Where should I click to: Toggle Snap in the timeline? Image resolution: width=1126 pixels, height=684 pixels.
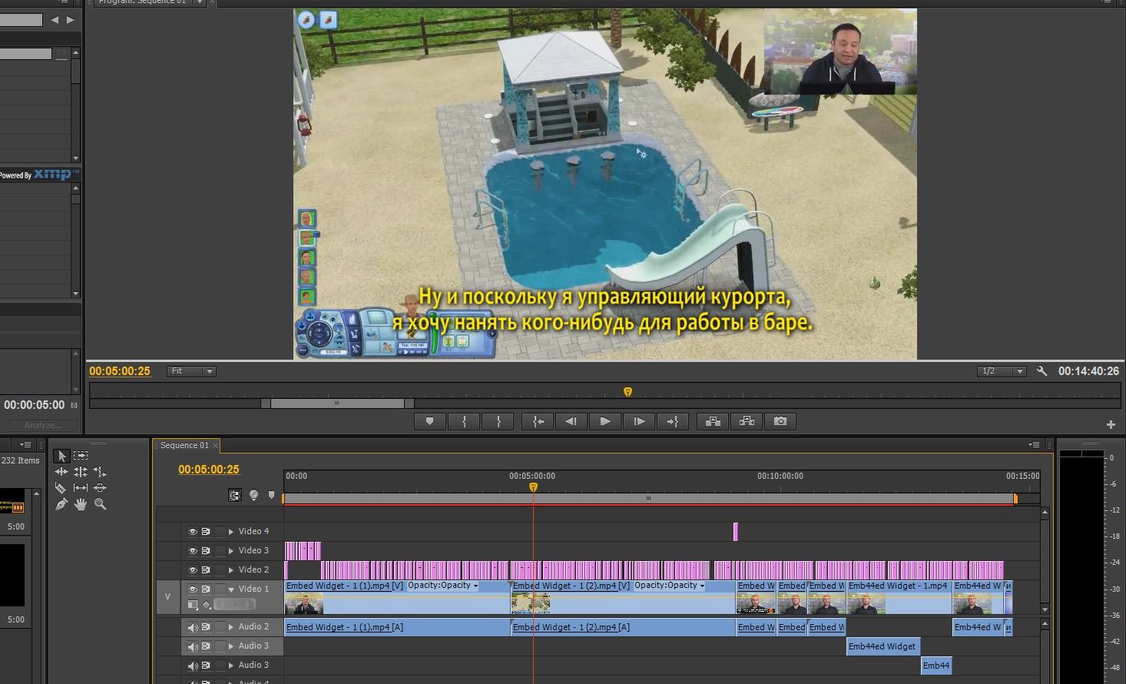tap(235, 496)
